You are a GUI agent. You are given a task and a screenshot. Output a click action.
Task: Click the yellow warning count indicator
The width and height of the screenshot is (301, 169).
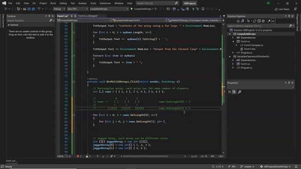click(88, 156)
